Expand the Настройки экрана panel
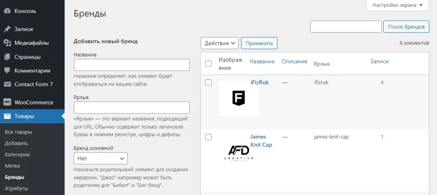 pos(397,5)
